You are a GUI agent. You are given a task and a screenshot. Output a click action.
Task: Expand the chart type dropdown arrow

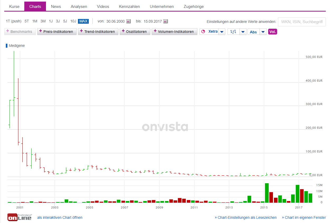(x=243, y=32)
